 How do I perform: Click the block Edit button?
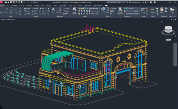click(112, 11)
